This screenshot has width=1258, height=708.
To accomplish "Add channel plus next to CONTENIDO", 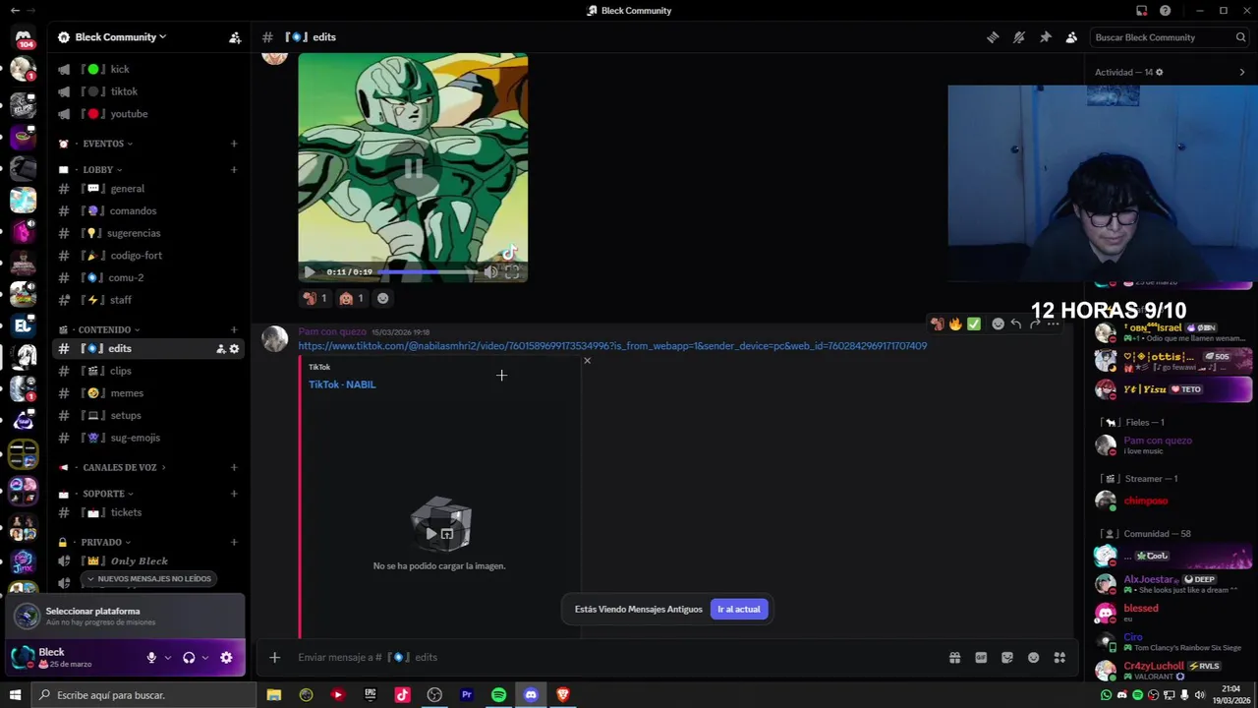I will [x=234, y=329].
